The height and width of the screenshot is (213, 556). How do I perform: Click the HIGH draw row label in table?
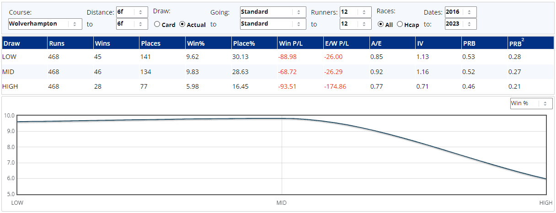click(10, 85)
